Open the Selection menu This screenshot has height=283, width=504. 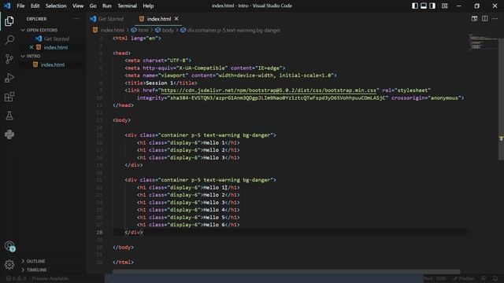pos(56,6)
